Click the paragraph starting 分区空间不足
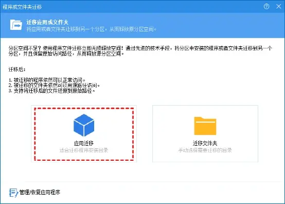285x204 pixels. click(x=140, y=51)
